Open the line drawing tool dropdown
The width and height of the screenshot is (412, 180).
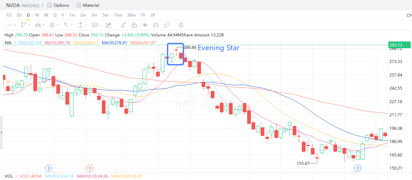(x=11, y=25)
